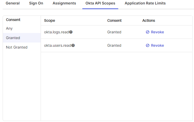This screenshot has width=194, height=122.
Task: Click the okta.users.read scope name
Action: point(58,45)
